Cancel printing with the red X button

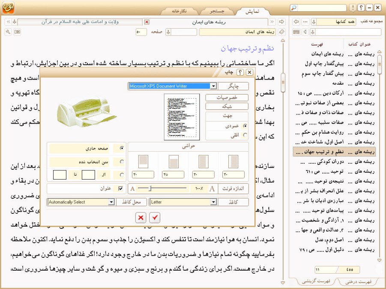coord(141,218)
